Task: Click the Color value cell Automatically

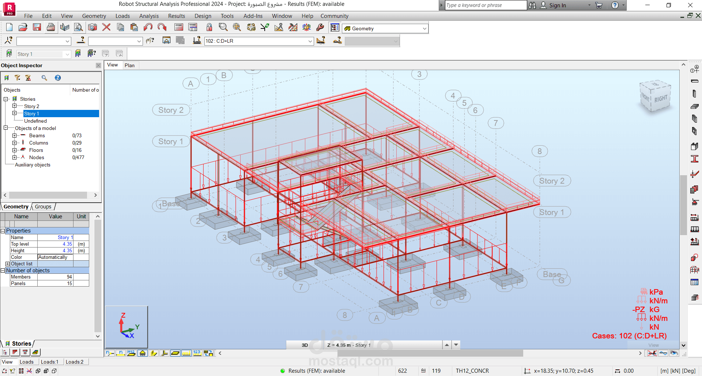Action: click(x=55, y=257)
